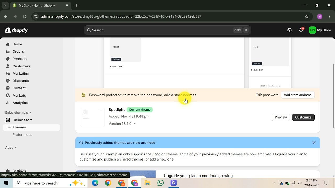Open the Windows Start menu
This screenshot has width=335, height=188.
(x=6, y=183)
